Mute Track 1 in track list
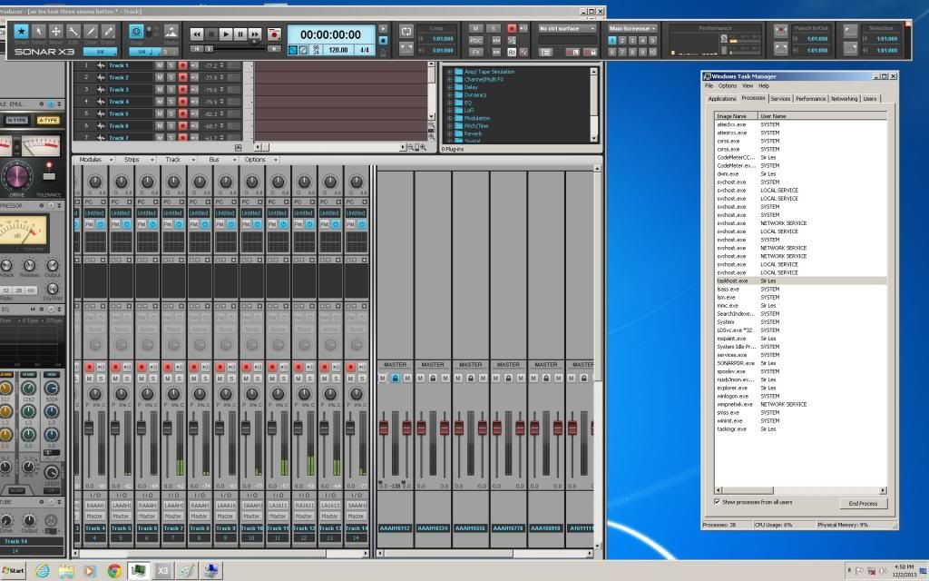929x581 pixels. (x=160, y=65)
